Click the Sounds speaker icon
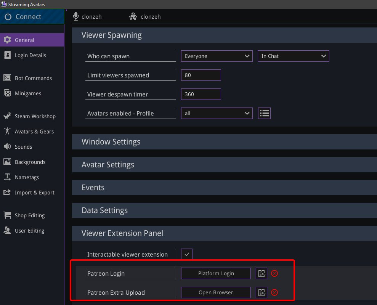Viewport: 377px width, 305px height. coord(7,146)
